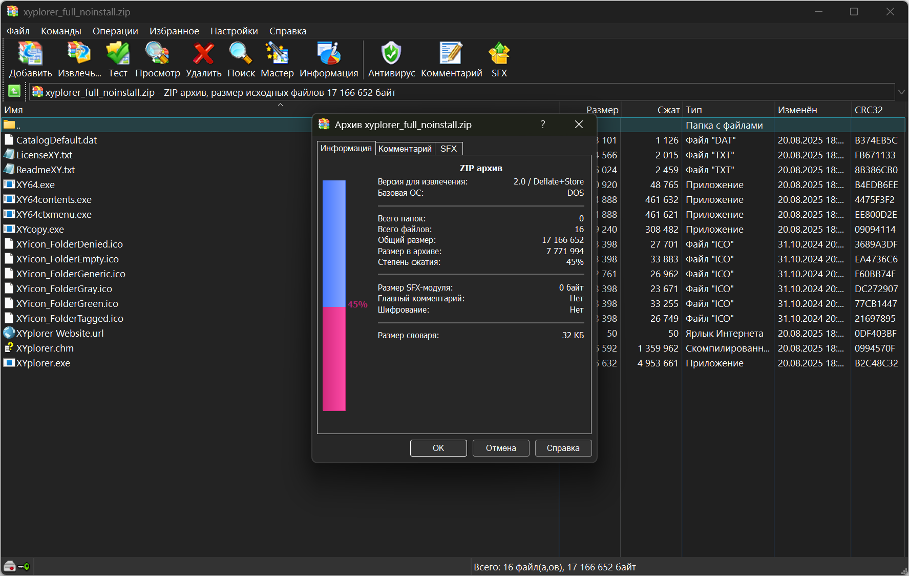Screen dimensions: 909x576
Task: Click the dialog's question mark help button
Action: pos(543,125)
